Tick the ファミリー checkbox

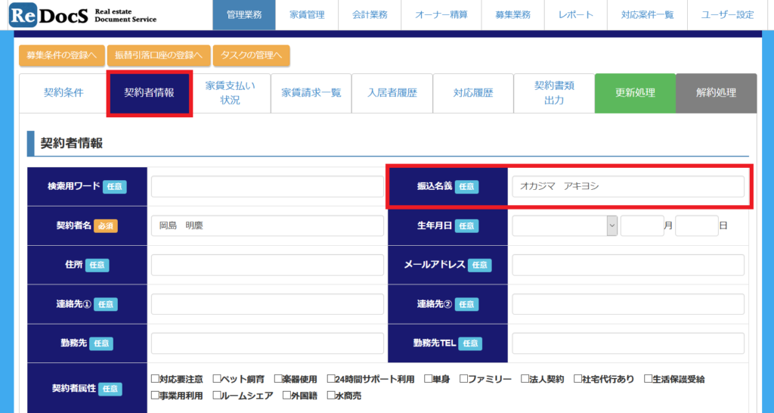point(461,379)
